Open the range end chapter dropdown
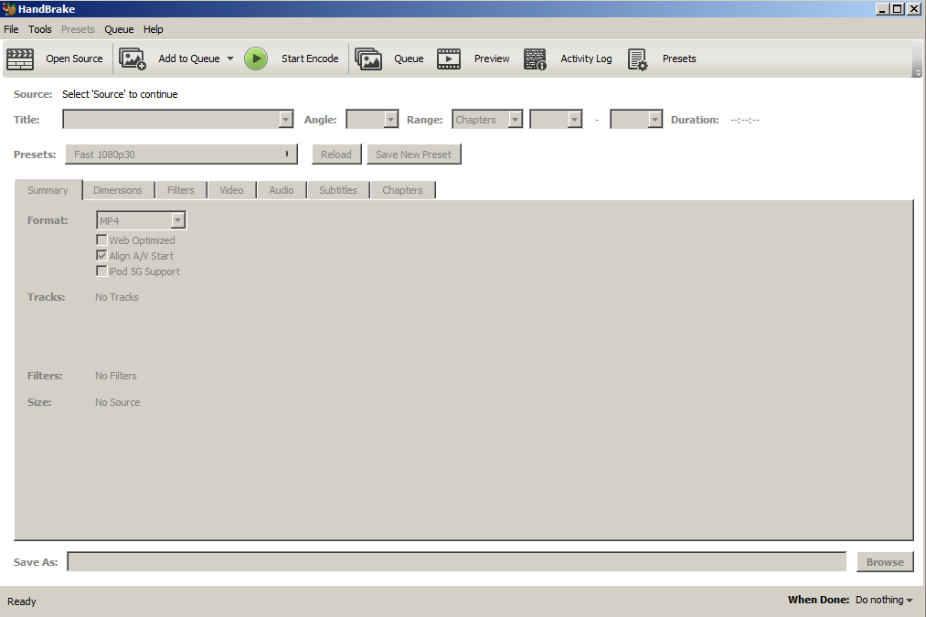Screen dimensions: 926x617 point(636,119)
